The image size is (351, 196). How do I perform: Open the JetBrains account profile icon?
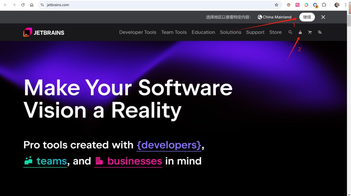(300, 33)
